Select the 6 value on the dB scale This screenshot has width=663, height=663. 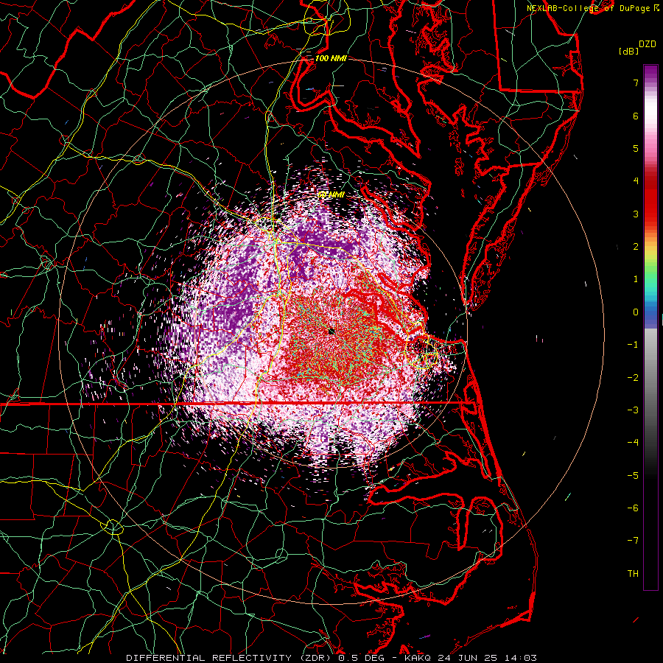pos(636,116)
